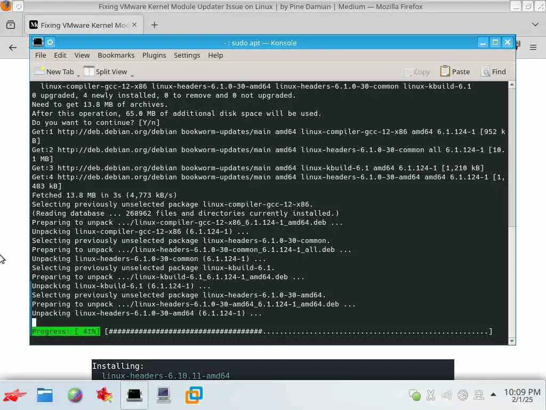The height and width of the screenshot is (410, 546).
Task: Open the wired network connection tray icon
Action: coord(479,395)
